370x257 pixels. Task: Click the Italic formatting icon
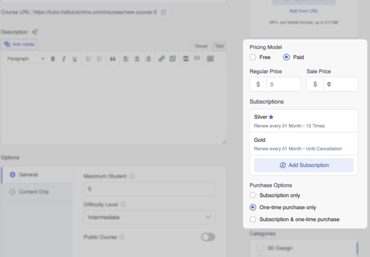coord(64,59)
